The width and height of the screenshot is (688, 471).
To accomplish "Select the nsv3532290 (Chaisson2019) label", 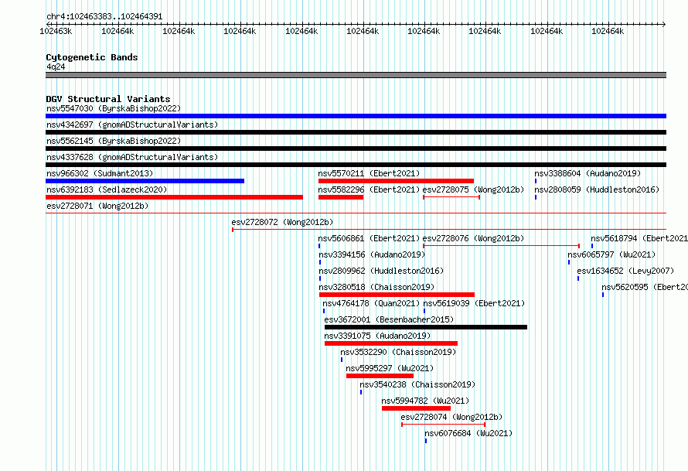I will click(x=398, y=352).
